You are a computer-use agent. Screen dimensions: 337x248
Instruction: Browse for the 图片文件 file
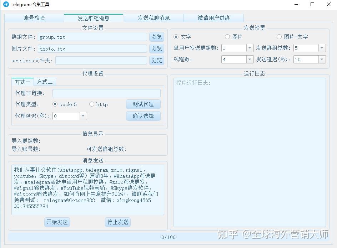point(156,49)
